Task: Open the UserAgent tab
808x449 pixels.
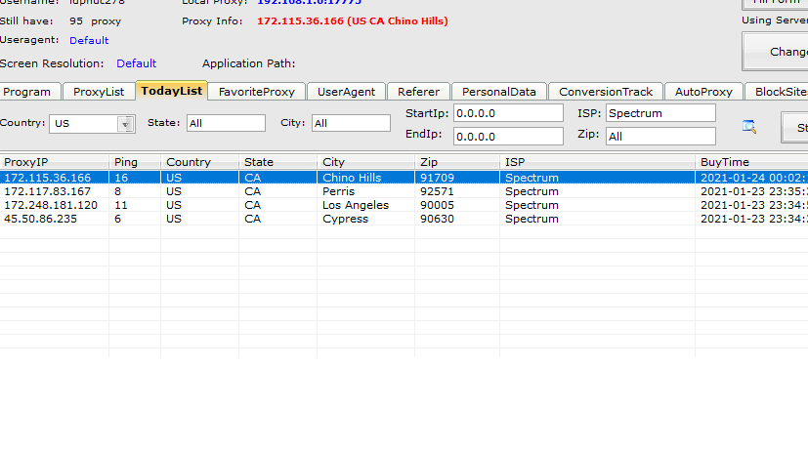Action: click(x=346, y=92)
